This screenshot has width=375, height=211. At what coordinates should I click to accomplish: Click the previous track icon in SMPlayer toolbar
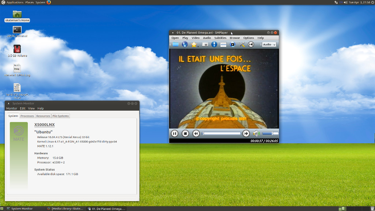coord(251,44)
